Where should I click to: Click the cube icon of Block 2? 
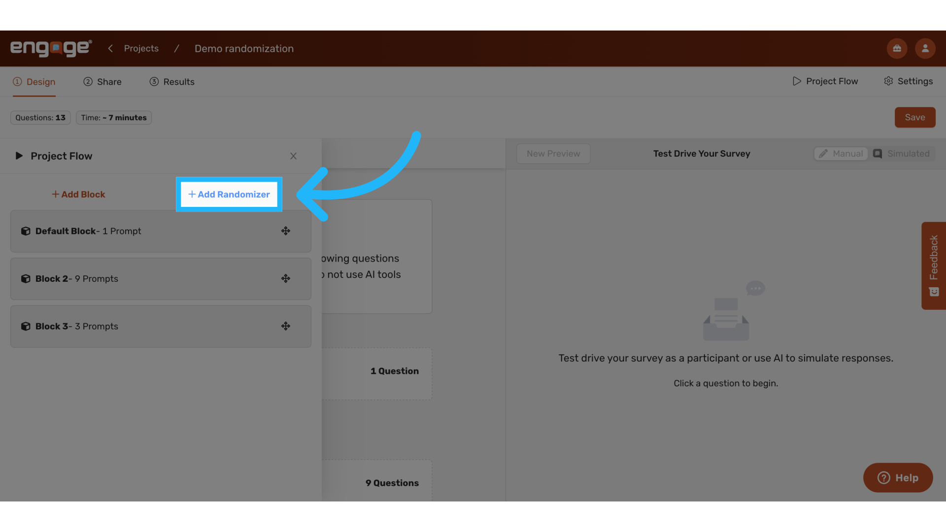coord(26,279)
